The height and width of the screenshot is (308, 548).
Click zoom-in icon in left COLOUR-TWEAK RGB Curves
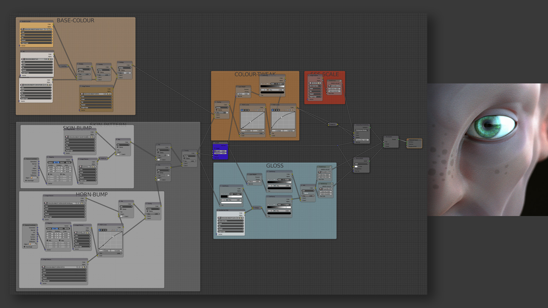coord(255,110)
